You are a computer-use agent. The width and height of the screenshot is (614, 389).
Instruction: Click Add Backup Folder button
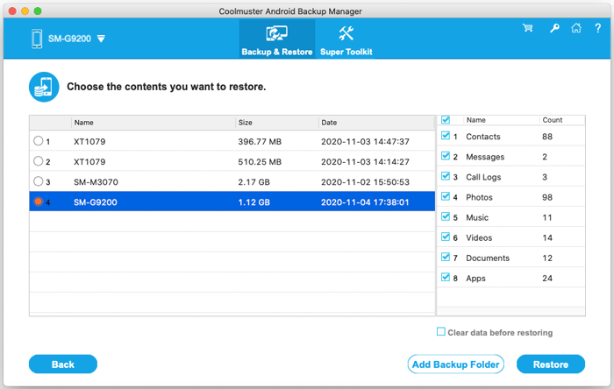[x=456, y=364]
